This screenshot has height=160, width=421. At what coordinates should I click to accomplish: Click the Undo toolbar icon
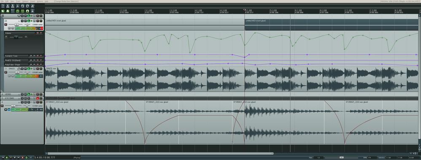click(22, 6)
